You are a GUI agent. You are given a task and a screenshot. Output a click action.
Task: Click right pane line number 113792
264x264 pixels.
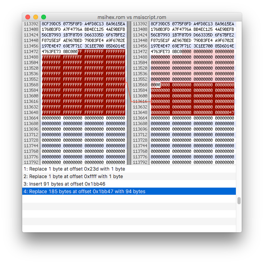tap(140, 162)
